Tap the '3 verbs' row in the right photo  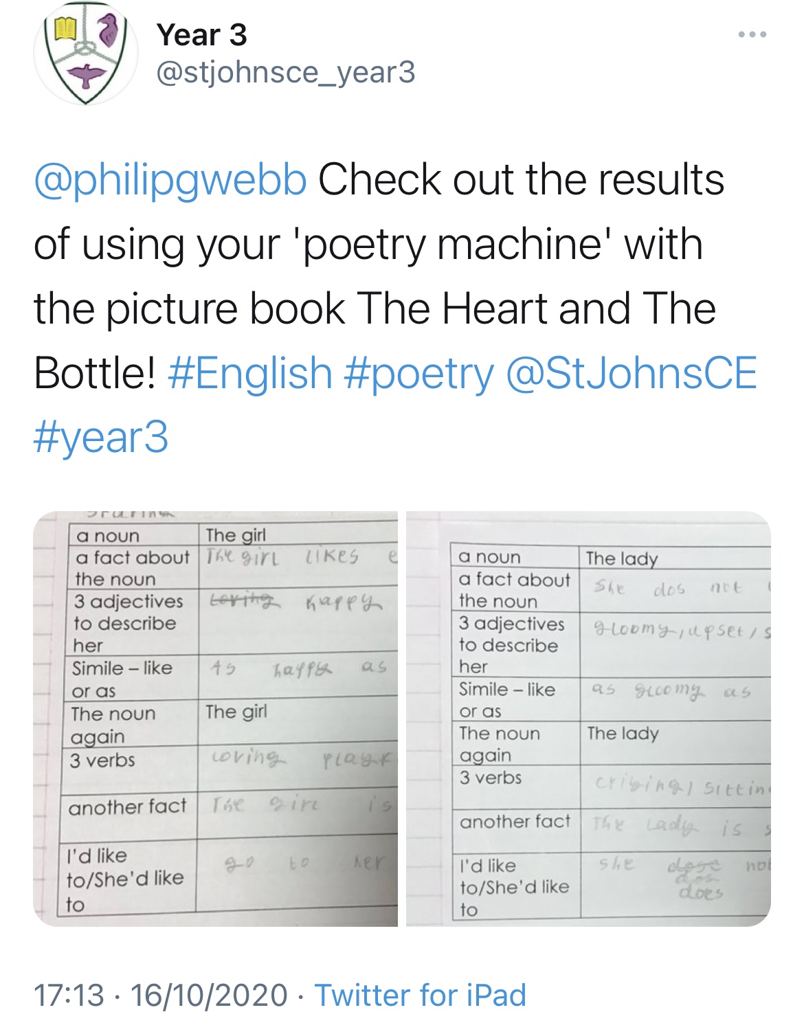pyautogui.click(x=612, y=787)
